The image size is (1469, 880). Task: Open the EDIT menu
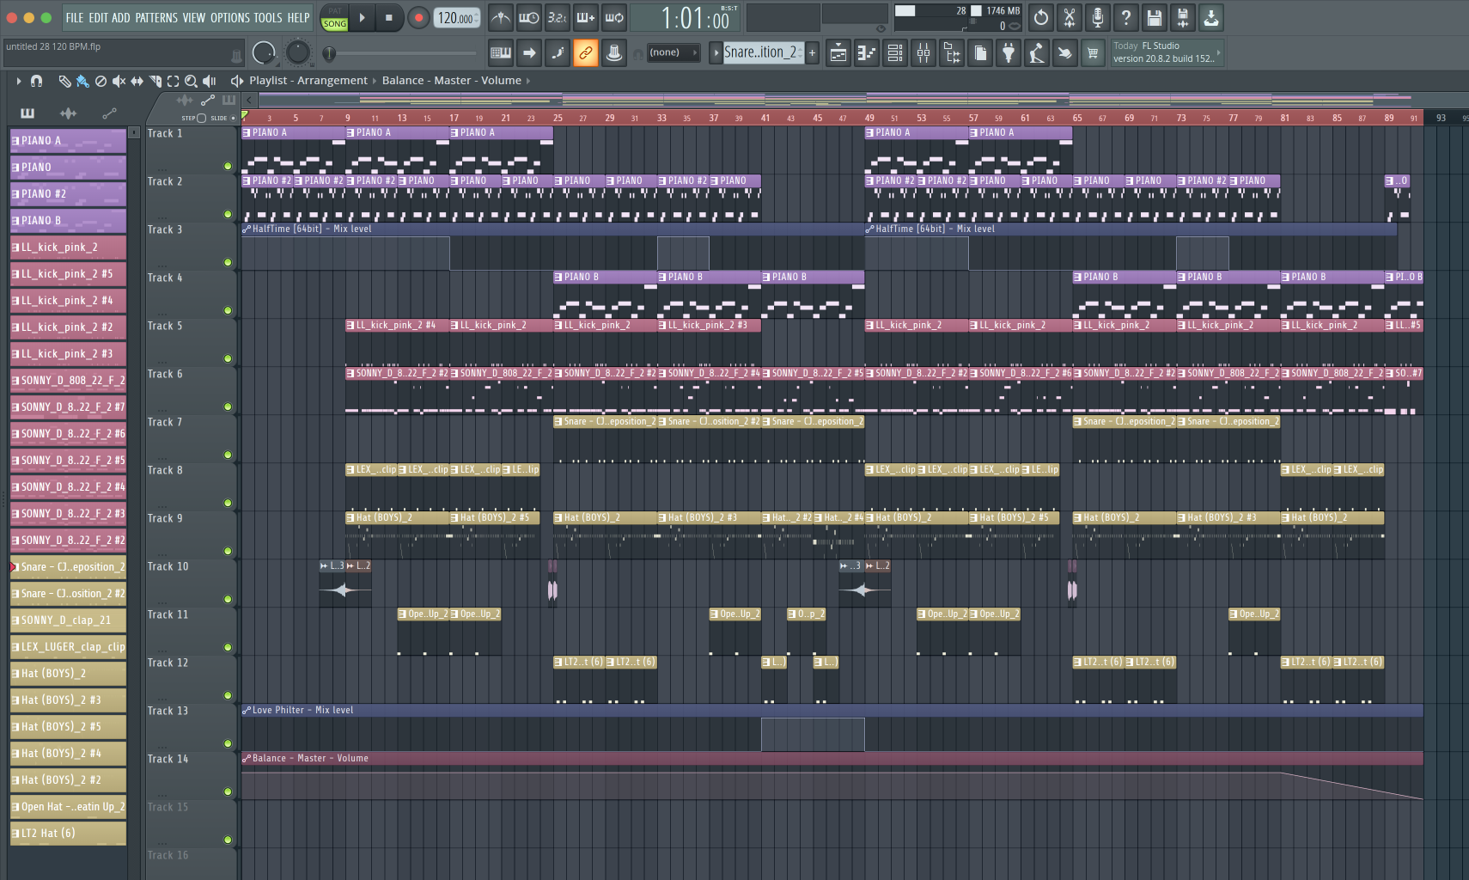(98, 17)
